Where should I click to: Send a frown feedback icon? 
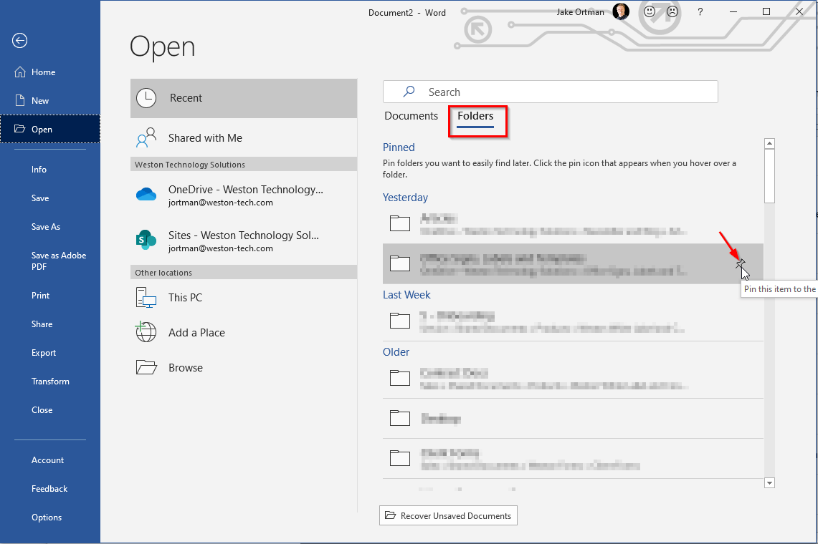[673, 11]
